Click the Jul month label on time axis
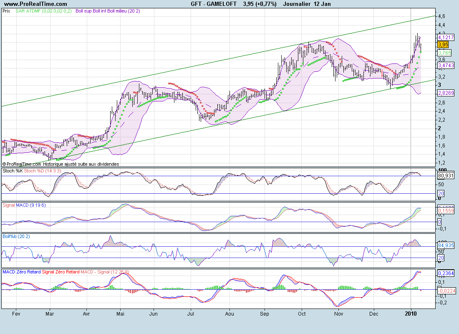This screenshot has width=459, height=334. tap(191, 314)
